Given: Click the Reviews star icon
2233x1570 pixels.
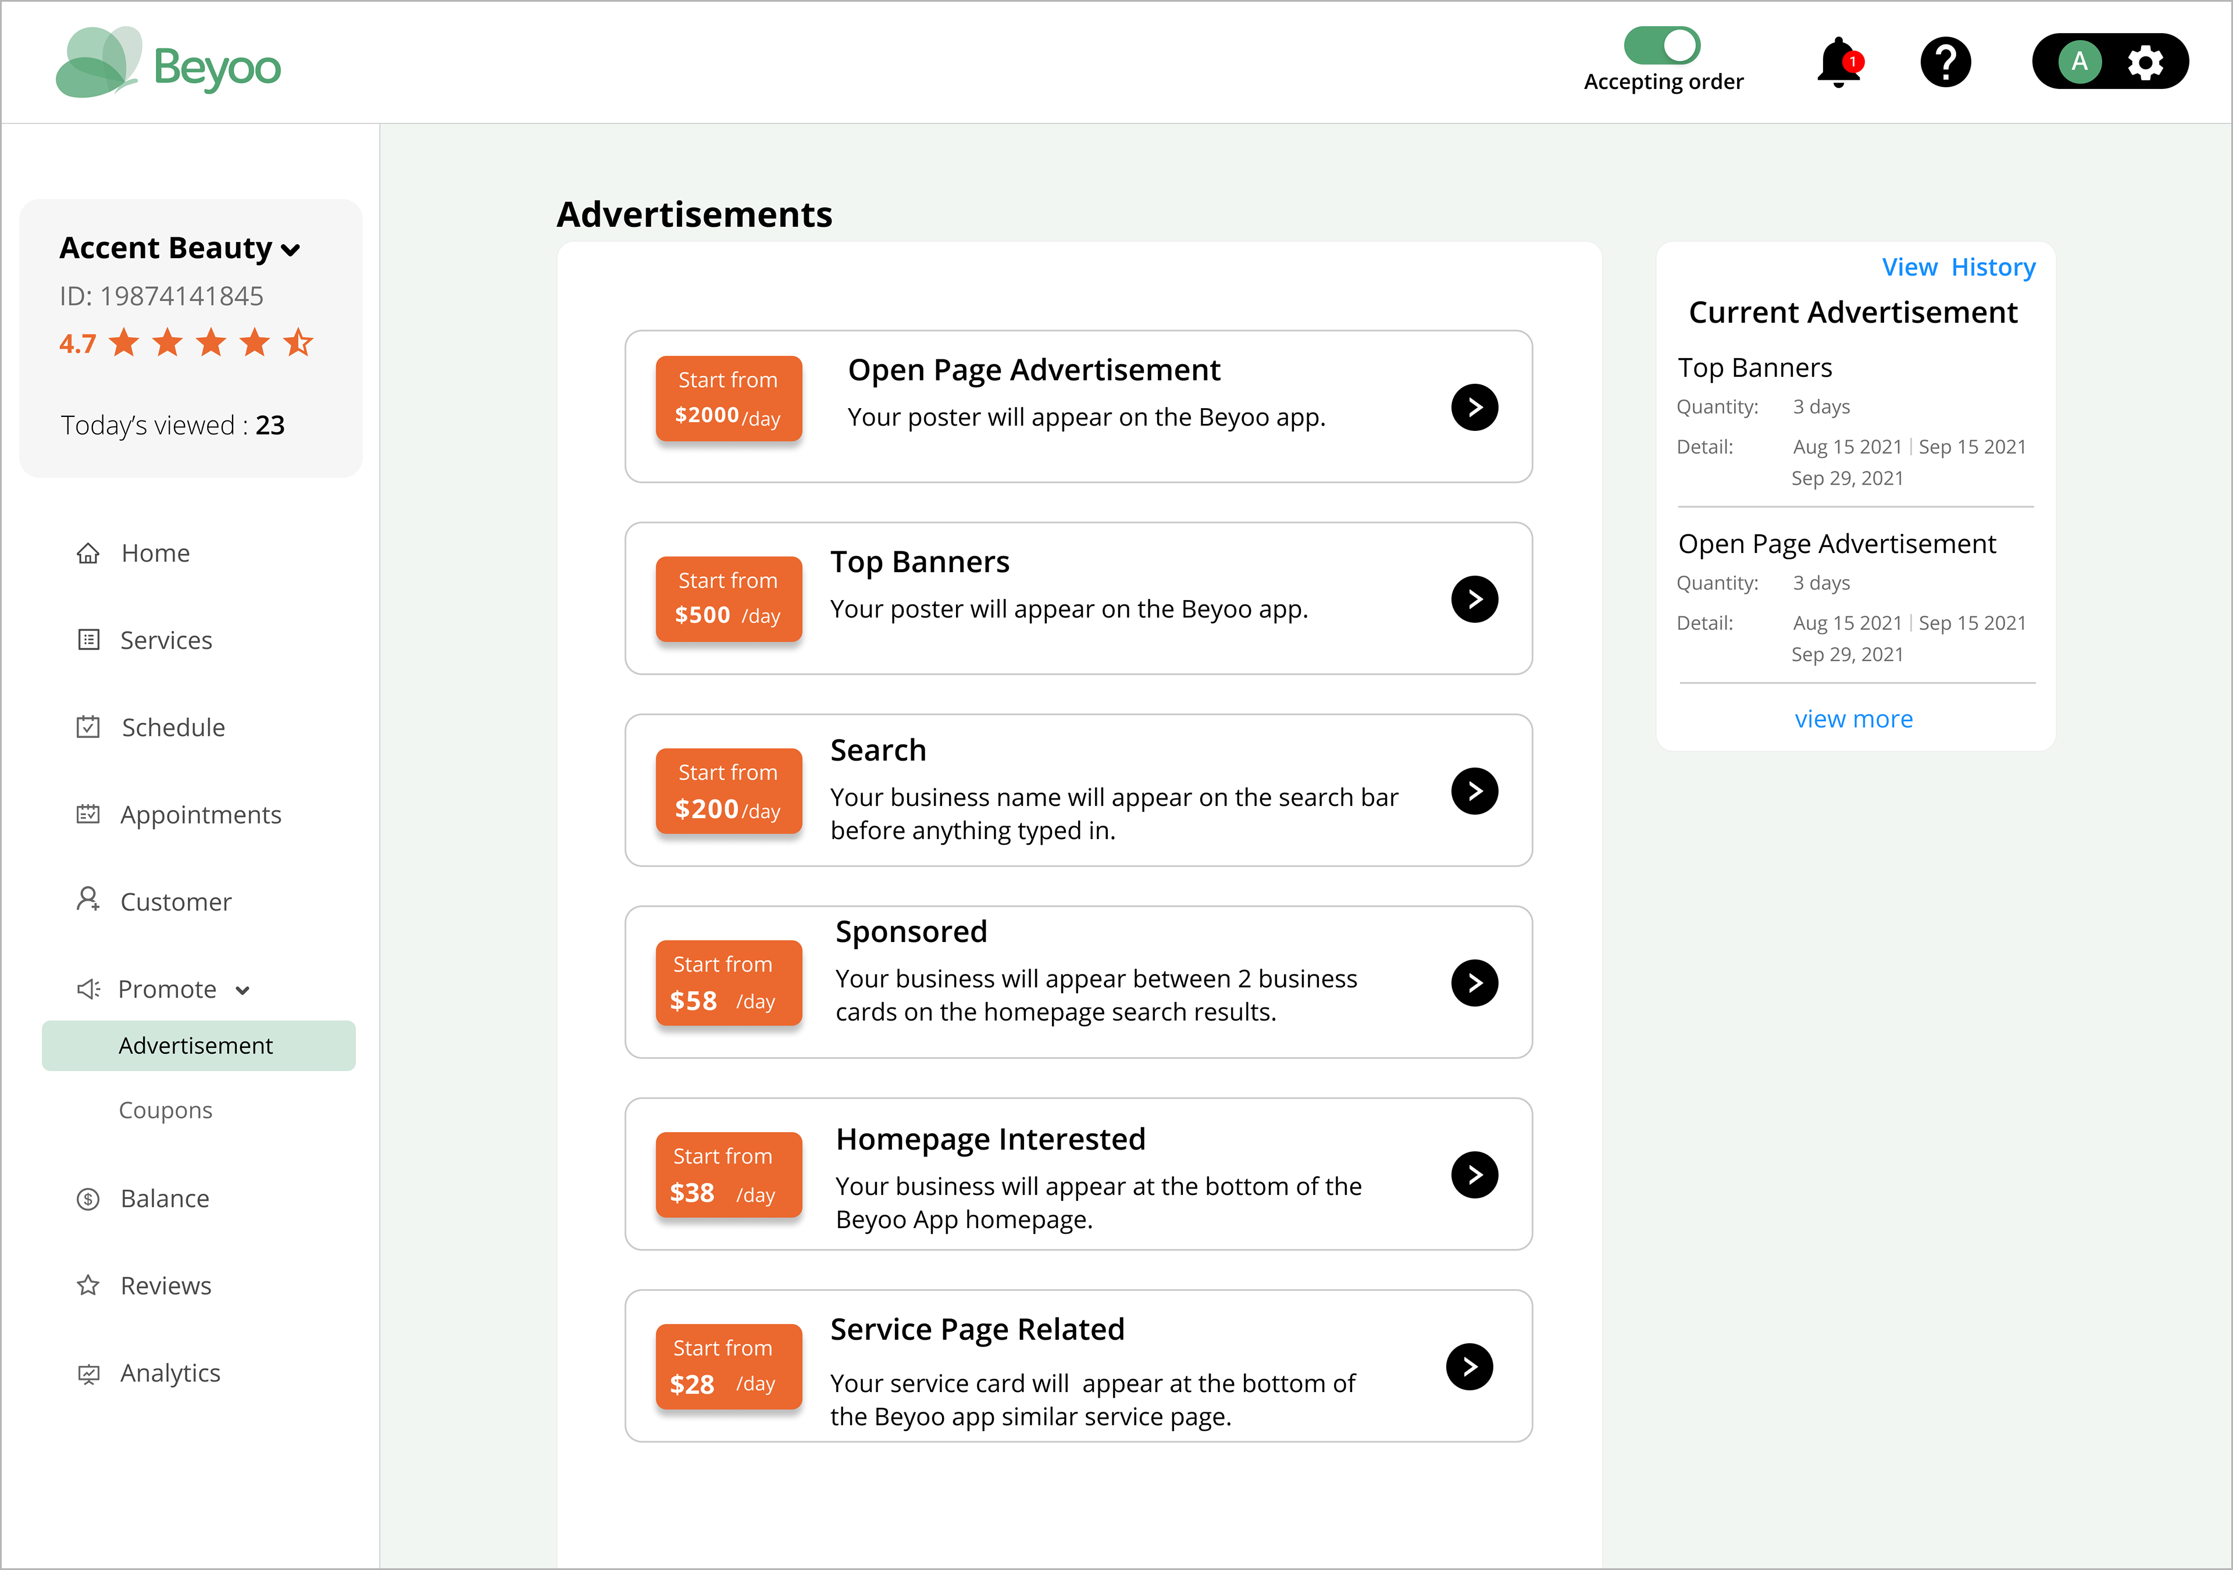Looking at the screenshot, I should coord(88,1286).
